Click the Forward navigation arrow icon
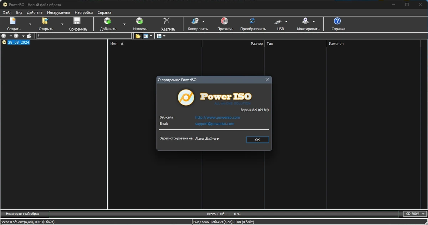428x225 pixels. coord(16,36)
